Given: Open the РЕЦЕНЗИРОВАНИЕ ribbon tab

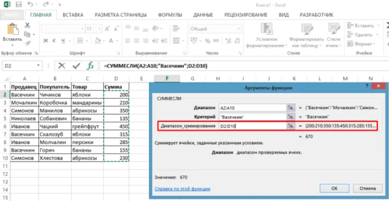Looking at the screenshot, I should click(x=246, y=15).
